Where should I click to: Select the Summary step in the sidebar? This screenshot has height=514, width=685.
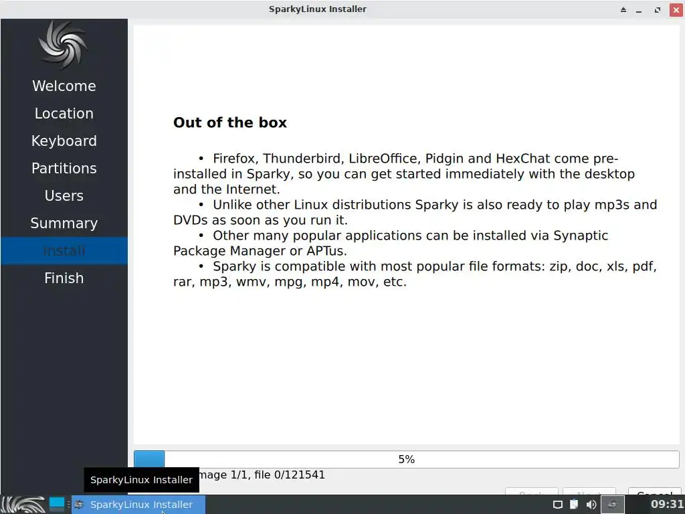64,224
